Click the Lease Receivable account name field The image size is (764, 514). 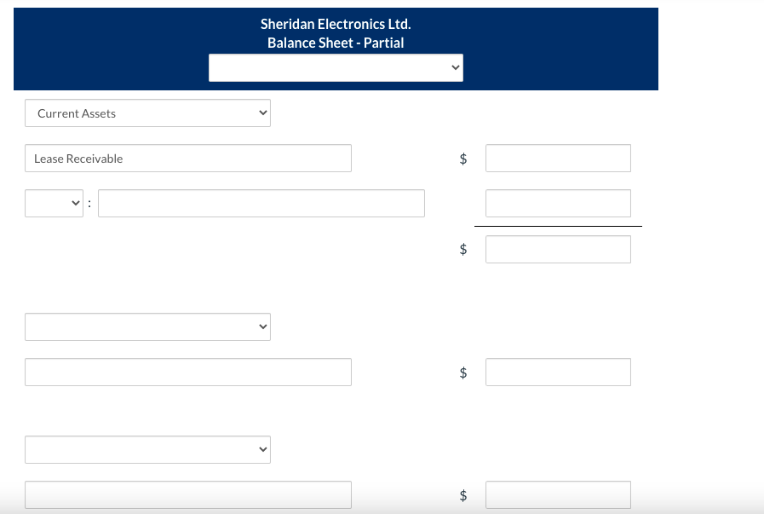pyautogui.click(x=188, y=158)
